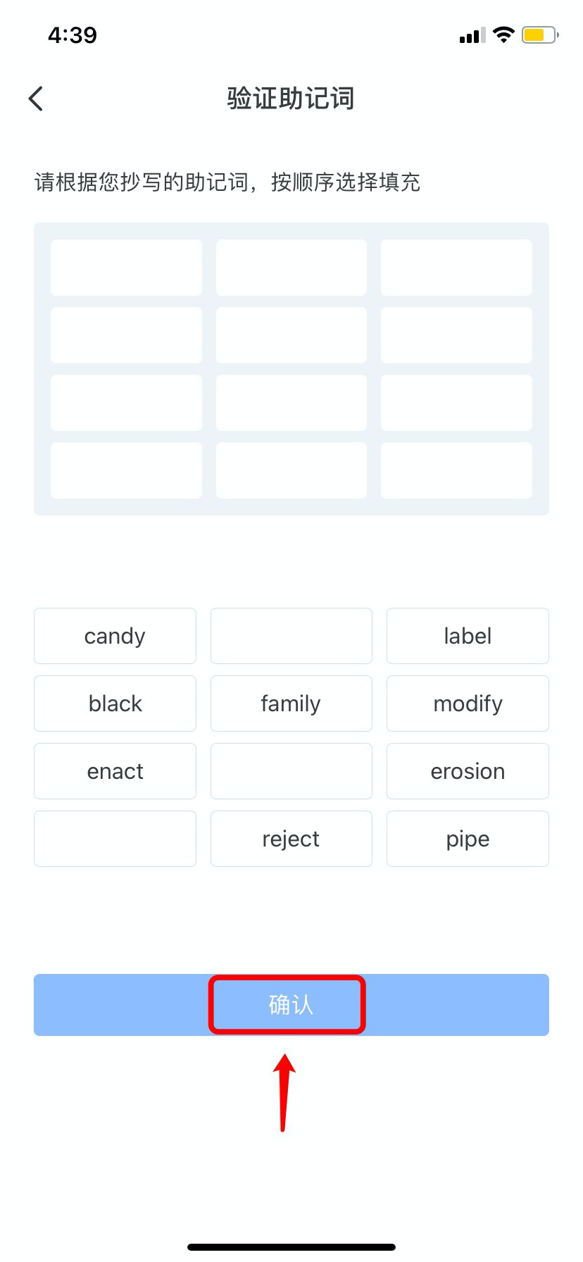Tap the bottom-right empty mnemonic slot
Screen dimensions: 583x1262
click(x=456, y=470)
